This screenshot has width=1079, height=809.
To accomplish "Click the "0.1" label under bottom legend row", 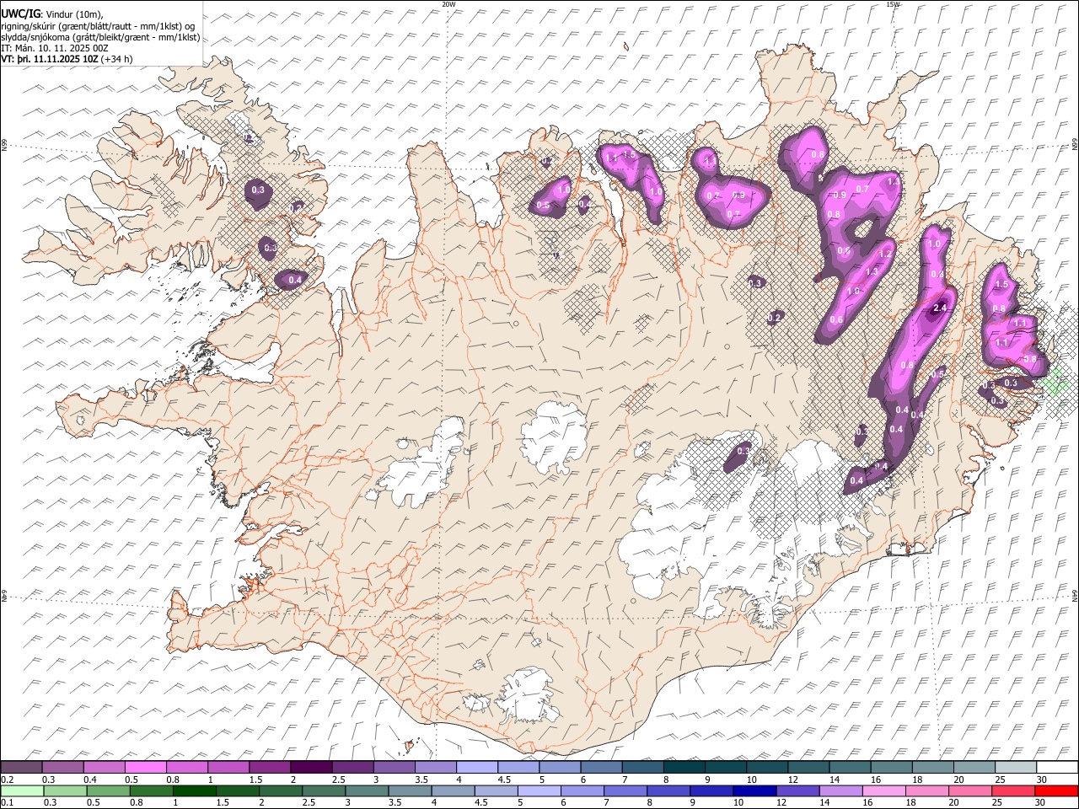I will [x=7, y=802].
